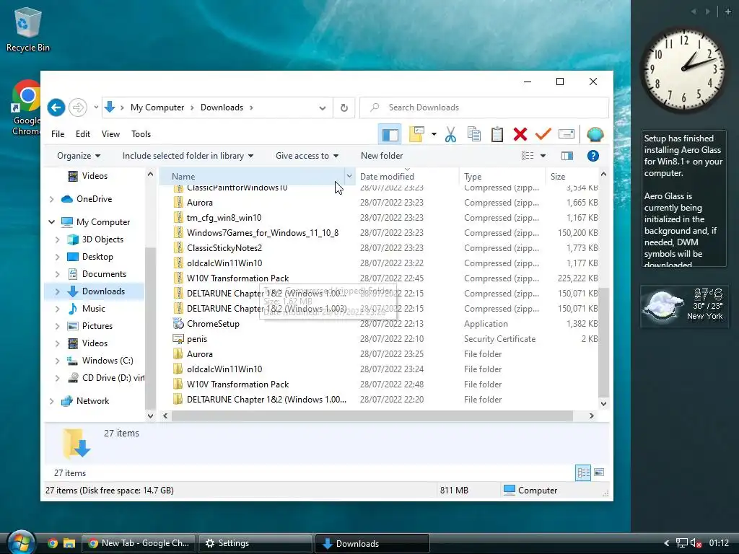Switch to the New Tab Google Chrome taskbar button

[x=138, y=543]
